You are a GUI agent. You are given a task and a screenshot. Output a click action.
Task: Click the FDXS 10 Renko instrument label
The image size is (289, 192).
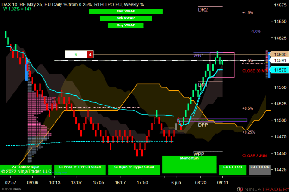[x=11, y=189]
